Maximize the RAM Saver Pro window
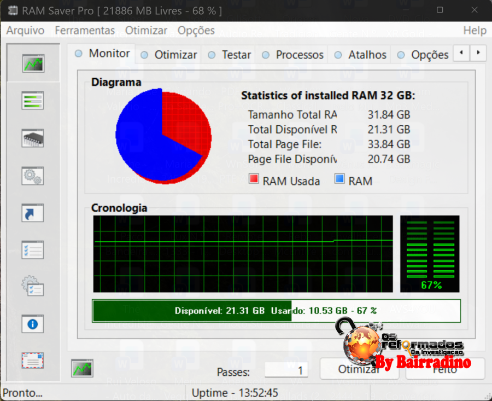Image resolution: width=492 pixels, height=401 pixels. 440,10
